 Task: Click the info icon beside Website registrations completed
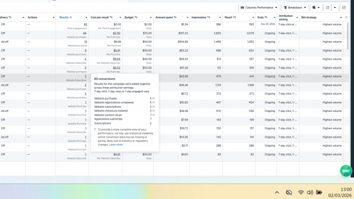[154, 102]
